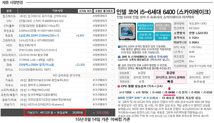Click [COX]미들타워 RC 150T case entry
The width and height of the screenshot is (214, 123).
pyautogui.click(x=35, y=70)
